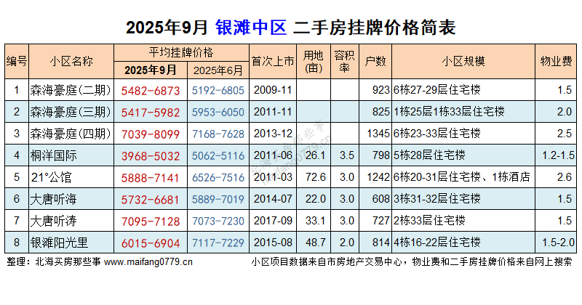Click the June price 5889-7019

[x=218, y=200]
